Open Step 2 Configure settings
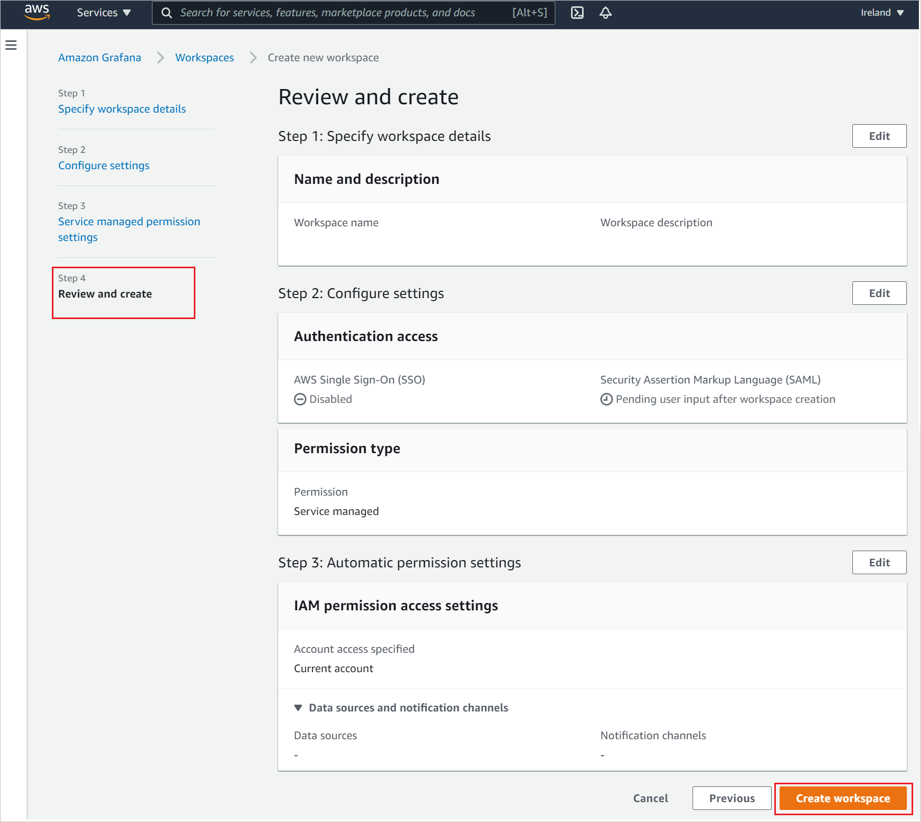Screen dimensions: 921x822 104,165
